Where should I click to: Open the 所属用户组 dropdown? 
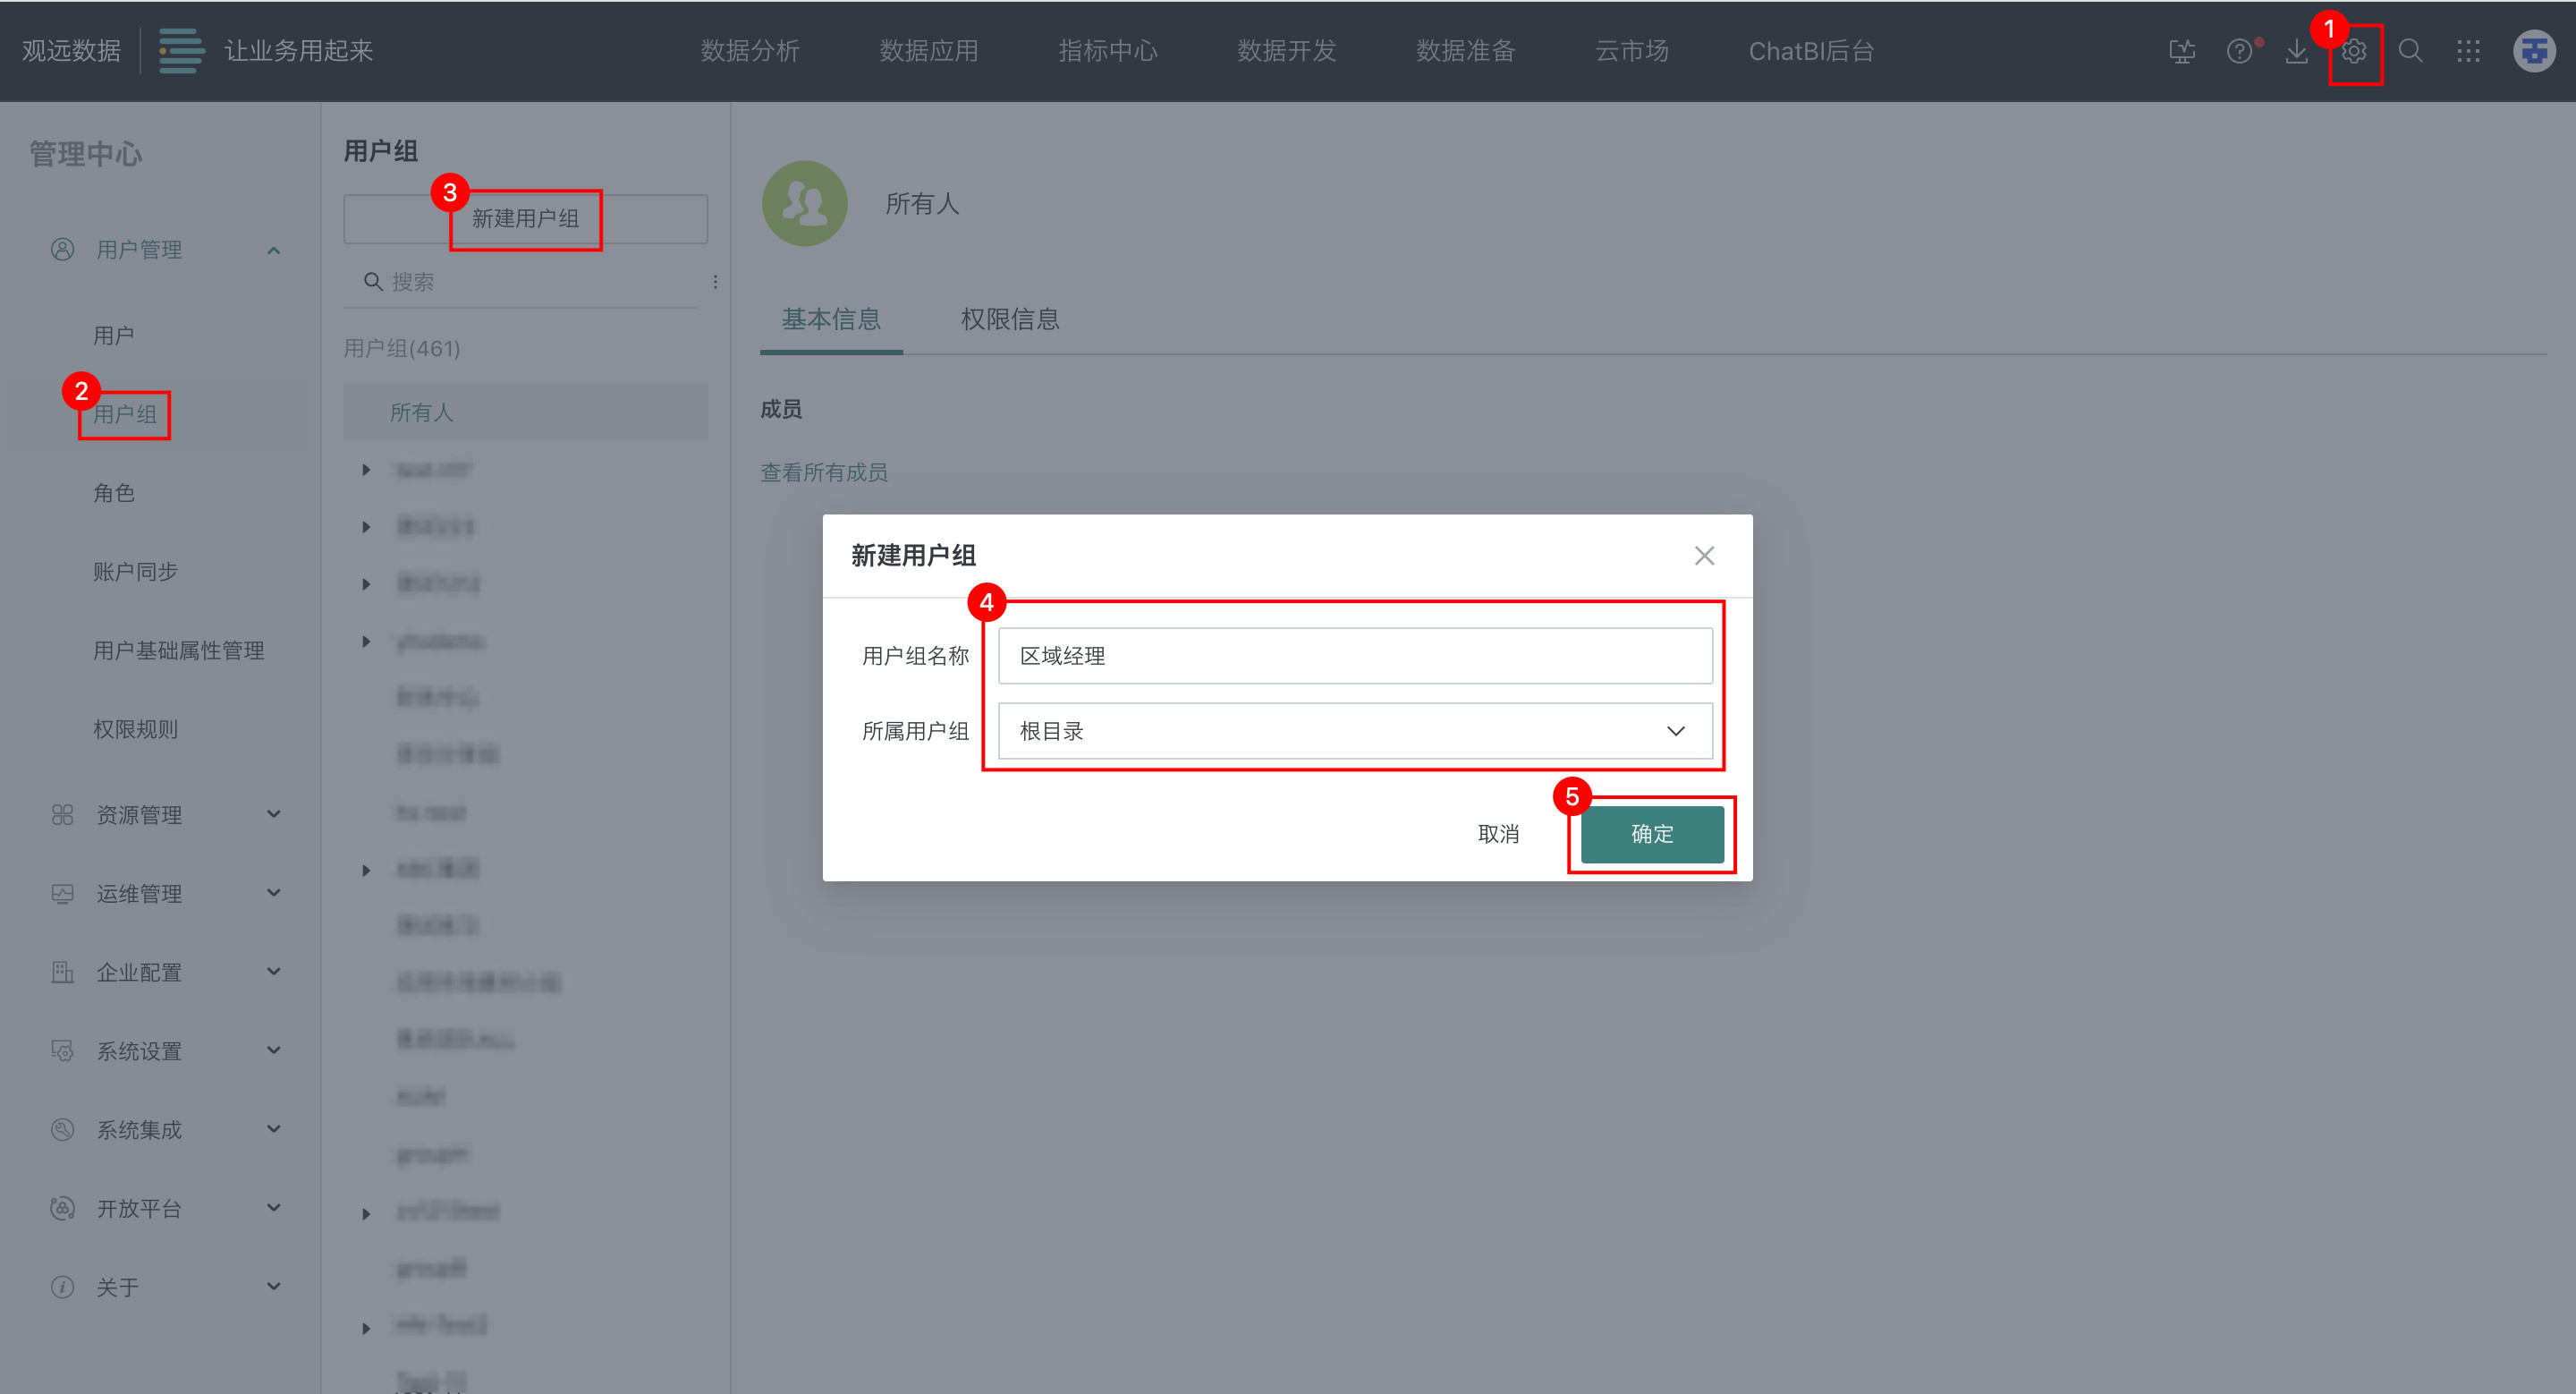(x=1354, y=731)
